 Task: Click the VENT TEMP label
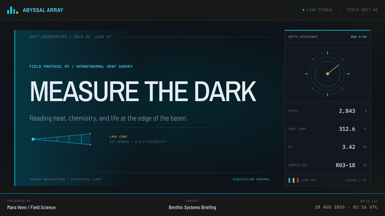point(297,129)
